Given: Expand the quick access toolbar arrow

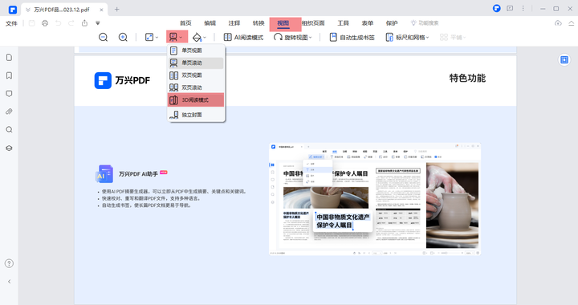Looking at the screenshot, I should click(x=98, y=23).
